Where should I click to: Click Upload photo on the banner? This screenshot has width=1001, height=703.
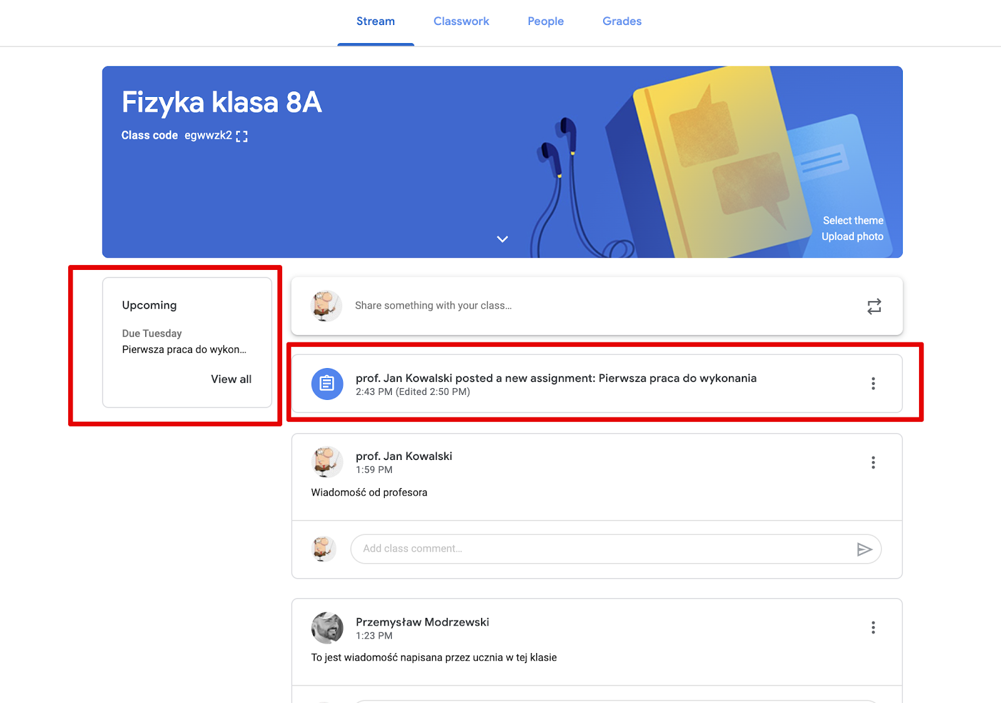click(x=852, y=236)
